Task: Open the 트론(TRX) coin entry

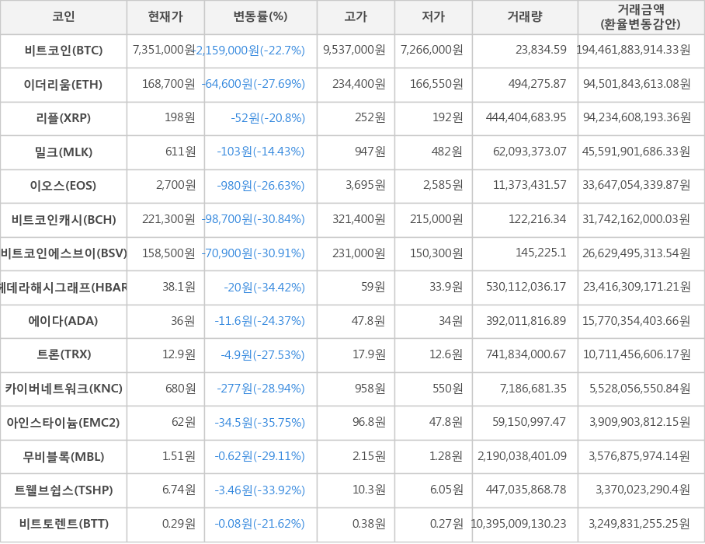Action: (x=64, y=355)
